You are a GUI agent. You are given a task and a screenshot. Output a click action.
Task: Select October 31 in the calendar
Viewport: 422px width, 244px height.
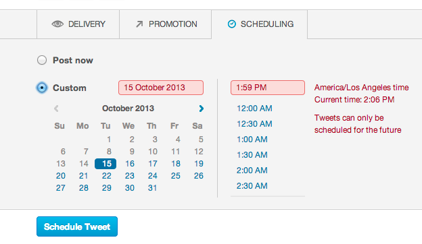pyautogui.click(x=152, y=188)
